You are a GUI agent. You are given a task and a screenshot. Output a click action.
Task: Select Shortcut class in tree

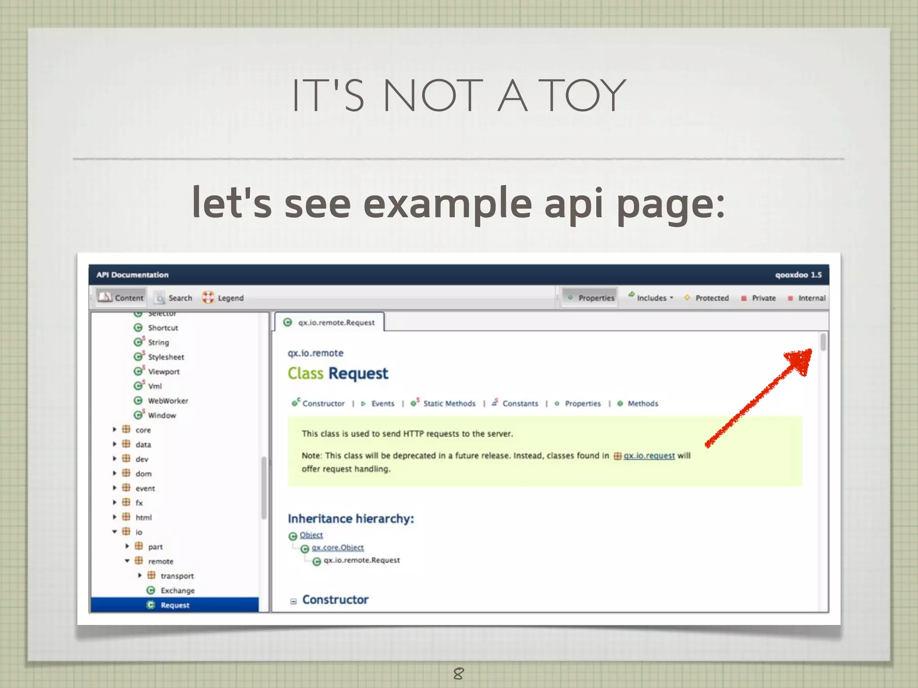(163, 328)
